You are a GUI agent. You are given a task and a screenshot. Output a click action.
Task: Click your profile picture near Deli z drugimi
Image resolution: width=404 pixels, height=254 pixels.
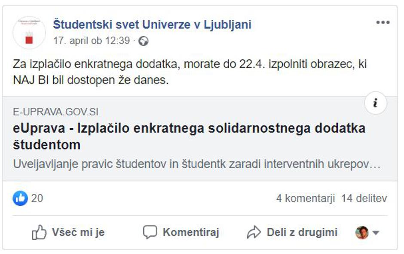point(362,232)
